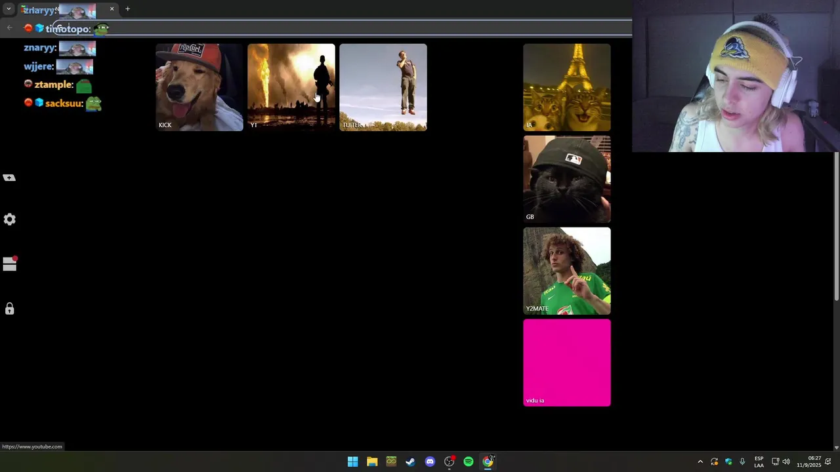
Task: Open the YT shortcut tile
Action: click(x=291, y=87)
